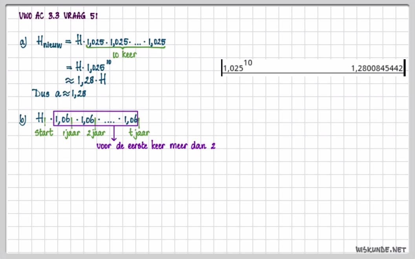
Task: Select the conclusion 'Dus a ≈ 1,28'
Action: 59,93
